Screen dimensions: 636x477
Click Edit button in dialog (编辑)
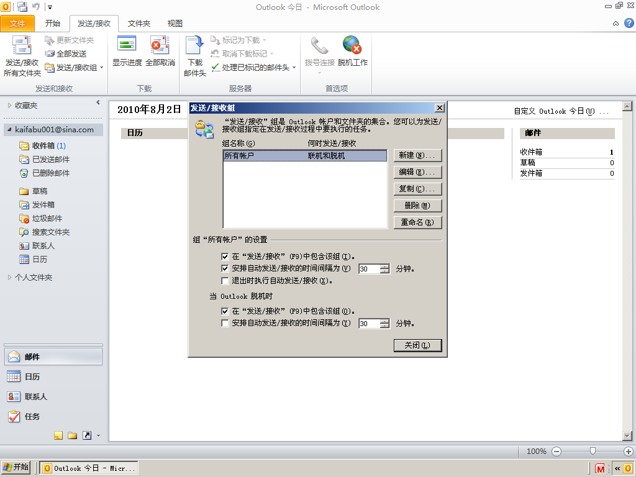tap(417, 173)
